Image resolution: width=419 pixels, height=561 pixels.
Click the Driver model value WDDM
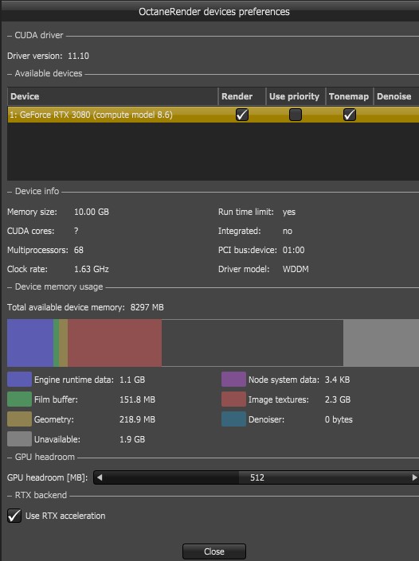coord(296,269)
